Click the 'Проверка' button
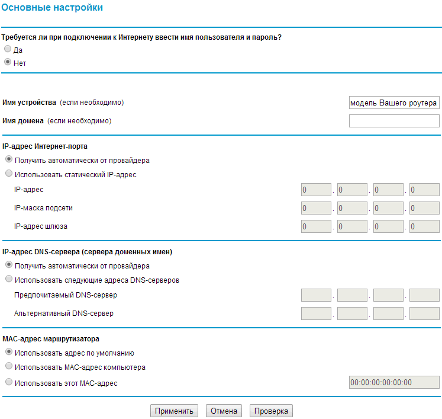Viewport: 442px width, 419px height. coord(271,411)
